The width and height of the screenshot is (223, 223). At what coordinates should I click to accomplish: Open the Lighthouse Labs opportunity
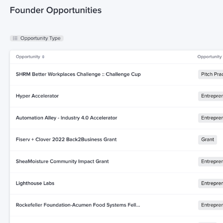35,183
